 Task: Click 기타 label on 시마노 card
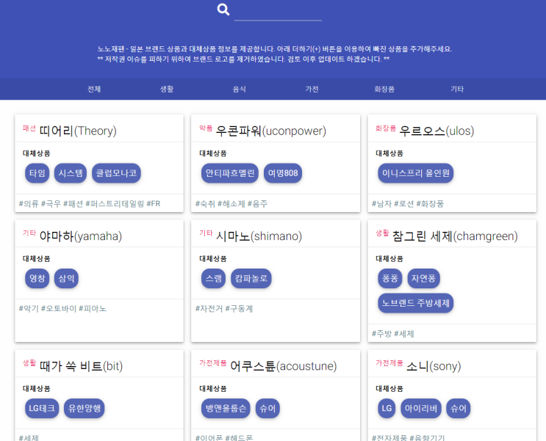[x=206, y=233]
